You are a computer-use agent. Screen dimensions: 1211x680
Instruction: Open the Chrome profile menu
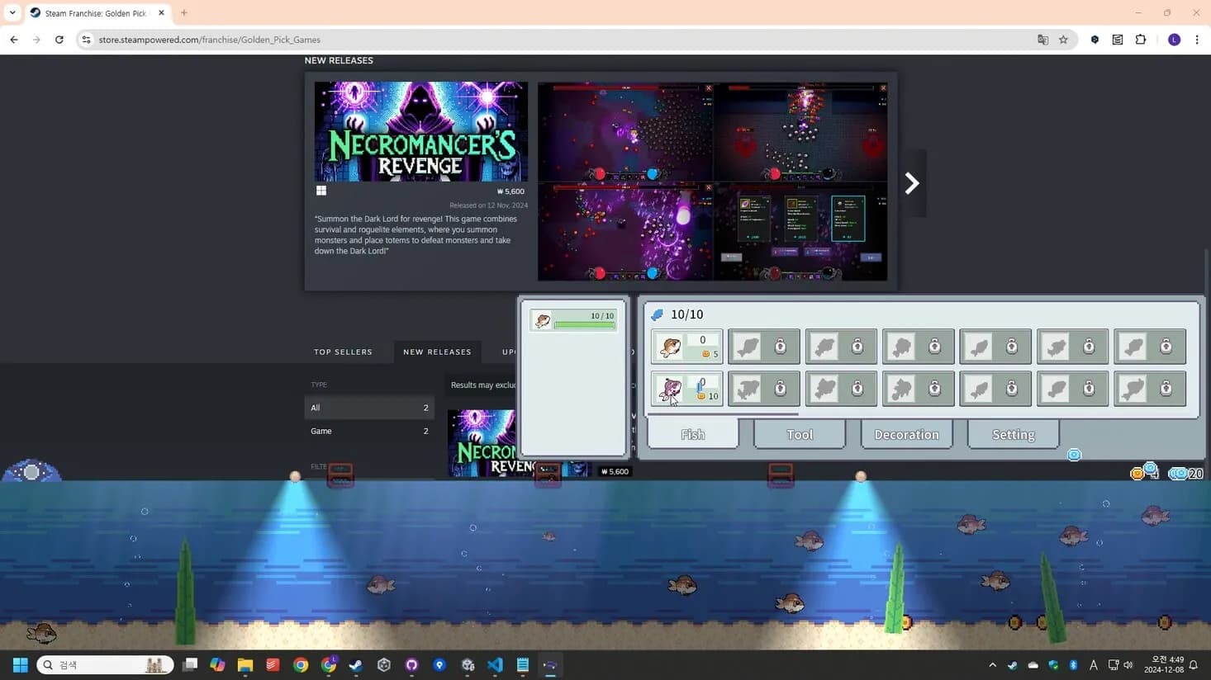tap(1174, 39)
